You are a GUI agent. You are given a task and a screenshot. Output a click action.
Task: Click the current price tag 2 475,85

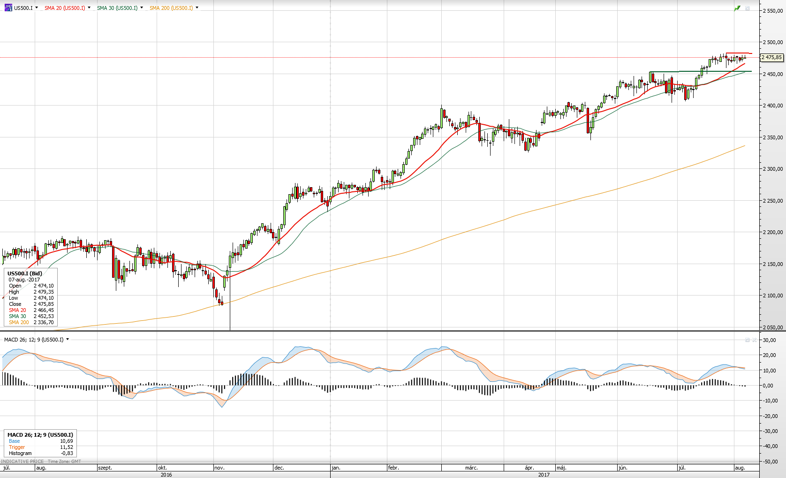[771, 57]
